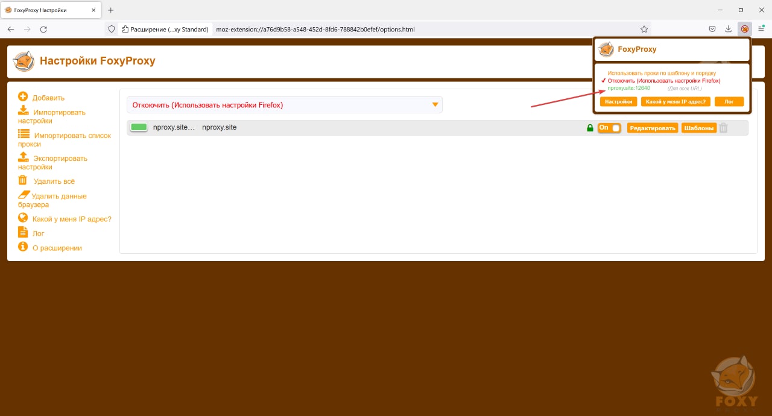The image size is (772, 416).
Task: Select nproxy.site:12640 in the popup
Action: [x=629, y=88]
